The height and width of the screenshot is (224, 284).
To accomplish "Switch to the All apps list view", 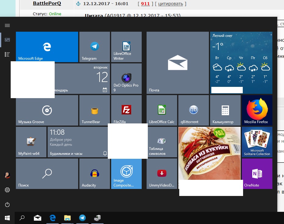I will 7,54.
